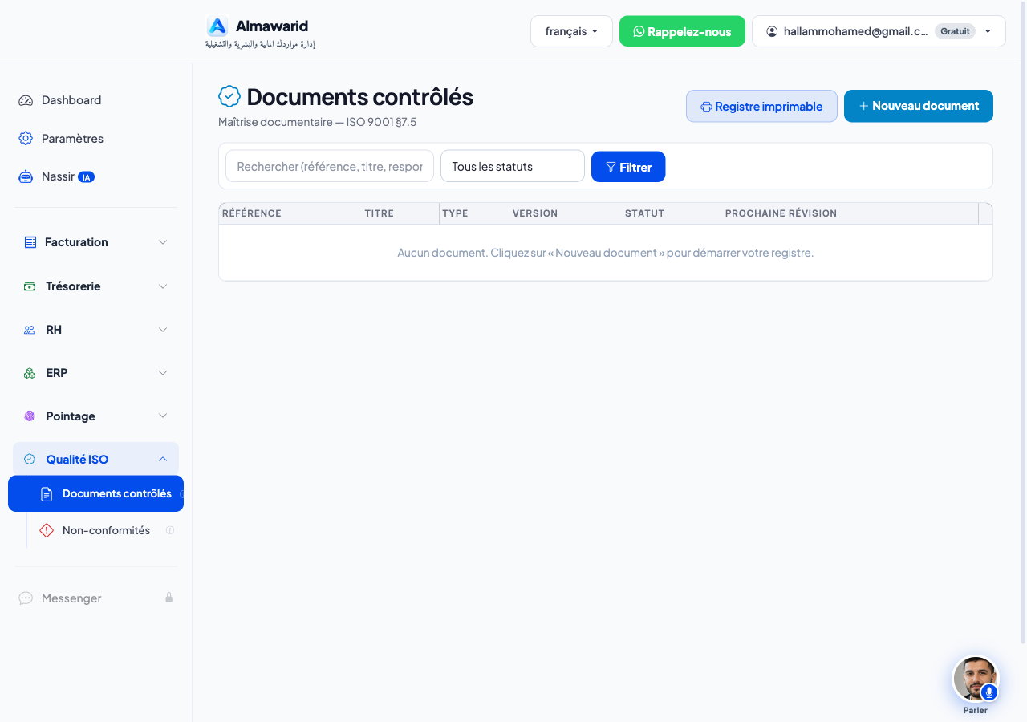Screen dimensions: 1027x722
Task: Click Registre imprimable button
Action: [x=761, y=106]
